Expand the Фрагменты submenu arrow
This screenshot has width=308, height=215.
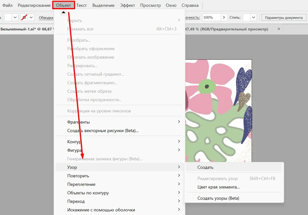(x=179, y=122)
